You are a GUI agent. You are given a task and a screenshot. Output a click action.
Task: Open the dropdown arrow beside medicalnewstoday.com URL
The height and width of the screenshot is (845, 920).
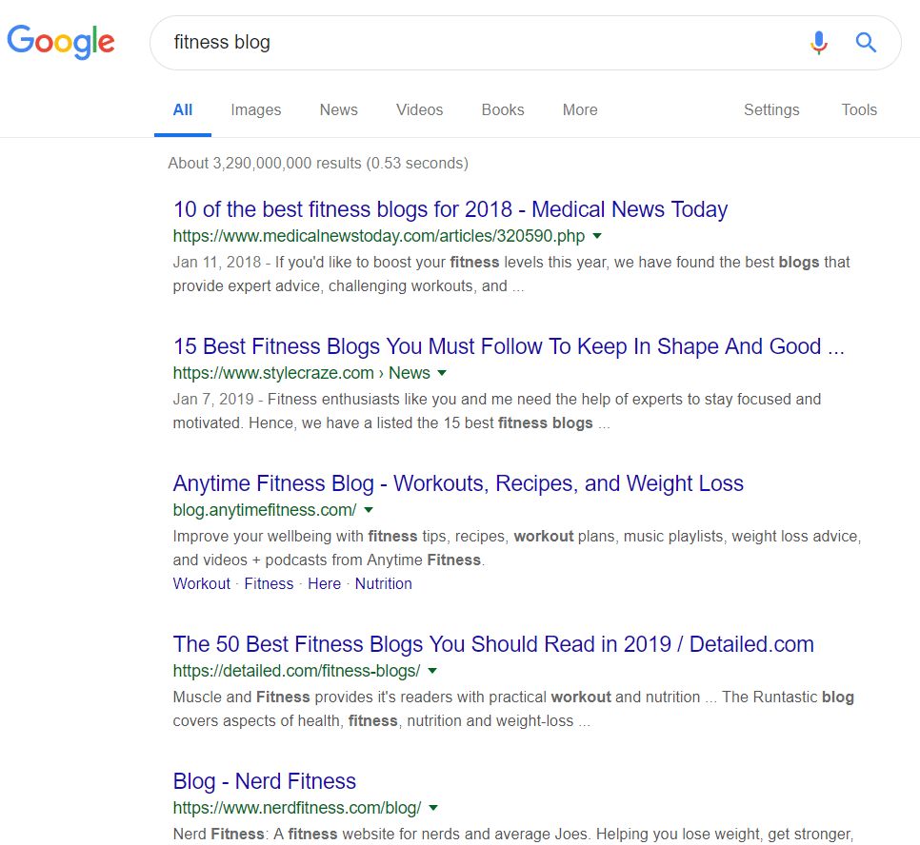pyautogui.click(x=597, y=236)
